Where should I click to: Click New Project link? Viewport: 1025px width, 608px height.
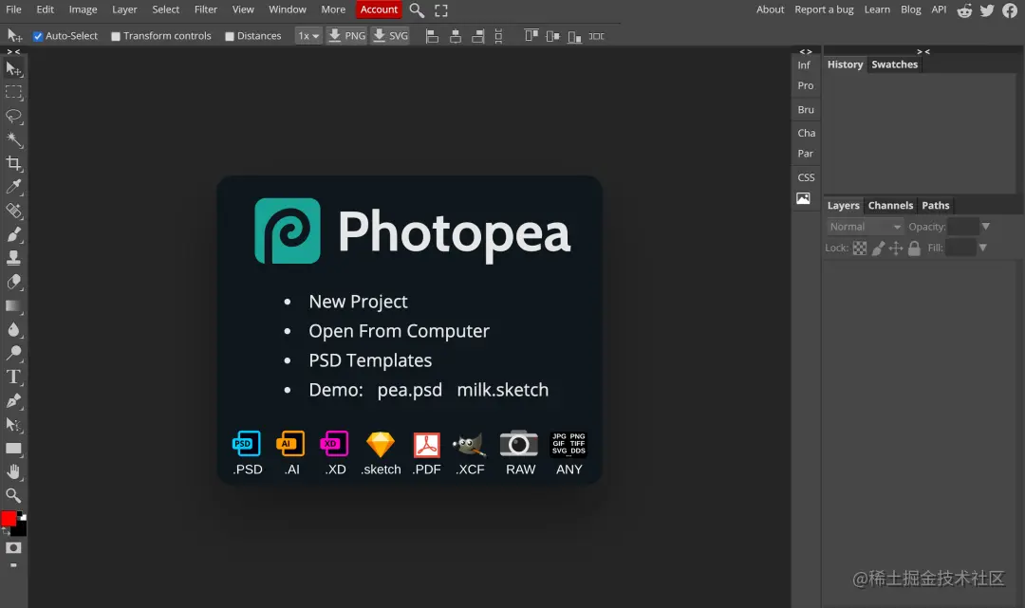[358, 301]
